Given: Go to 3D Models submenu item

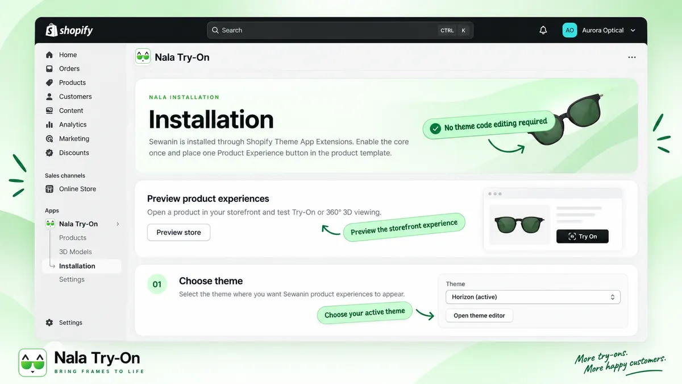Looking at the screenshot, I should pos(76,252).
